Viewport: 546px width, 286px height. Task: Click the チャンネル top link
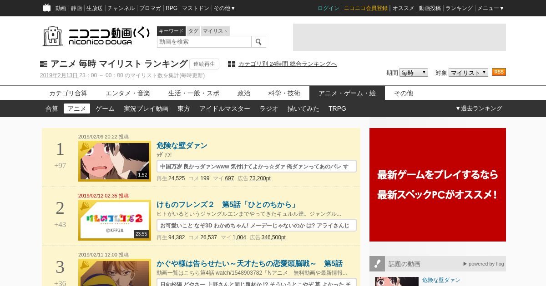pos(121,8)
